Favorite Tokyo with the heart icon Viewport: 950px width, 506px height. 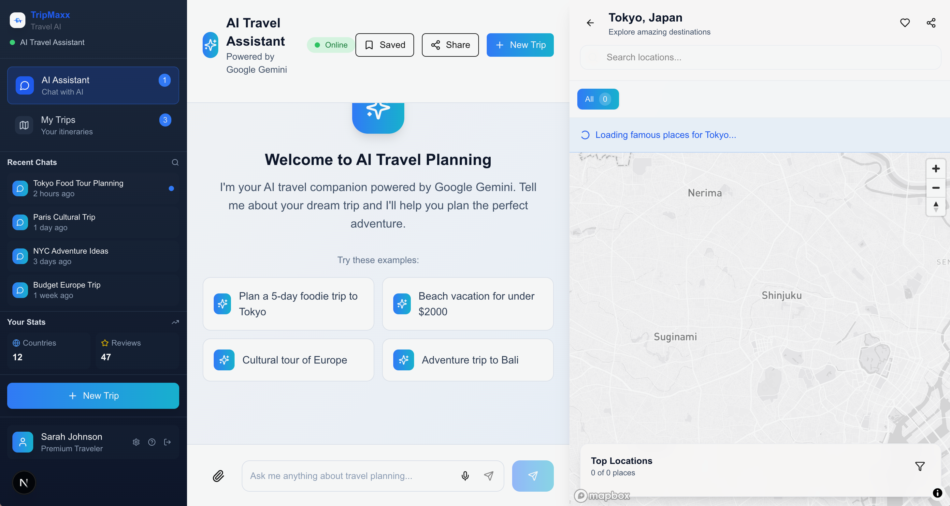(905, 23)
